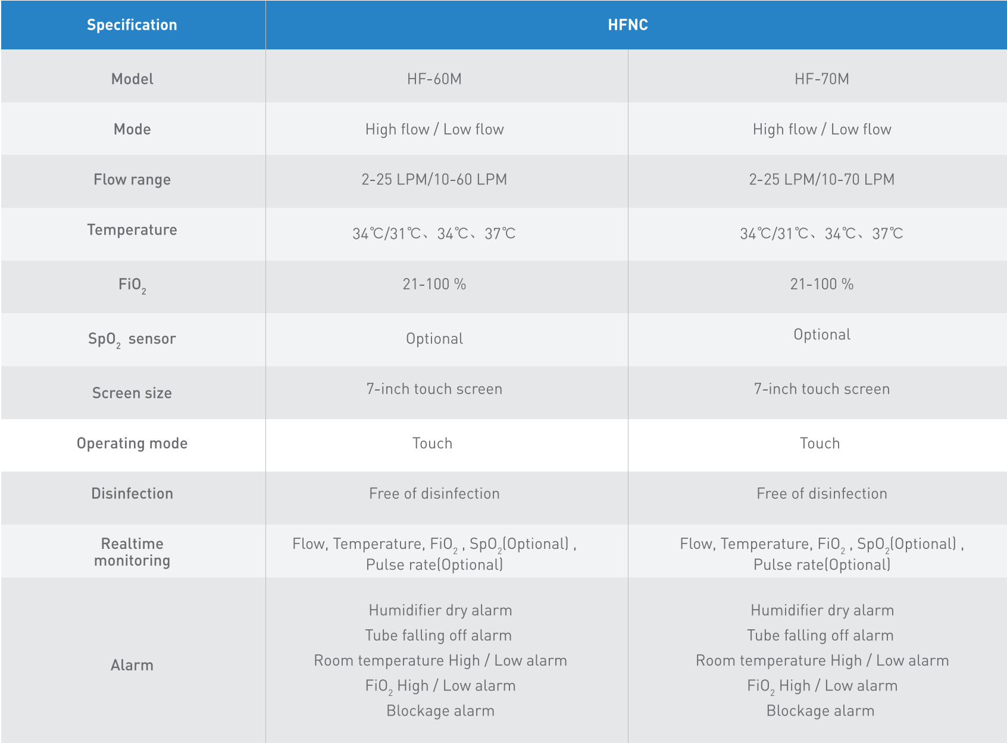Click the Realtime monitoring row label

(x=132, y=552)
